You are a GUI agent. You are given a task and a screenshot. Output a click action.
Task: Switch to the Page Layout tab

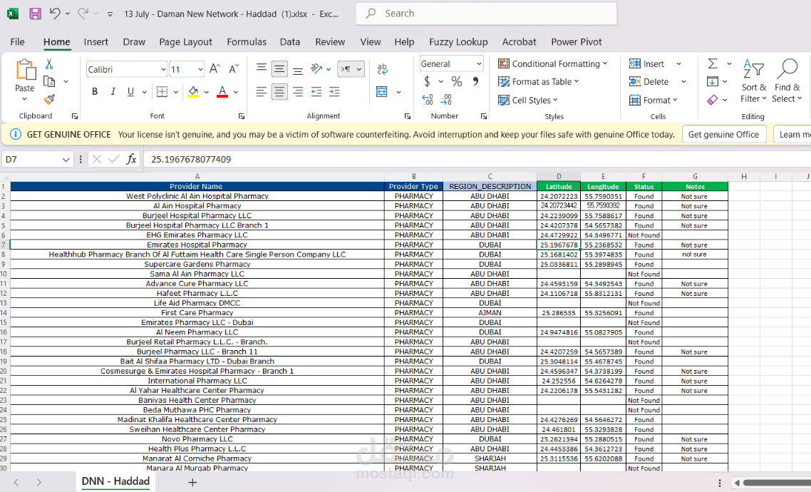pyautogui.click(x=185, y=42)
